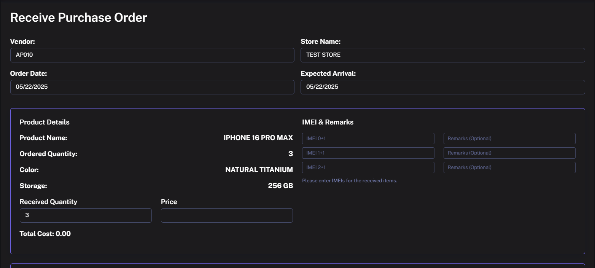The image size is (595, 268).
Task: Click the Storage: label
Action: click(x=33, y=186)
